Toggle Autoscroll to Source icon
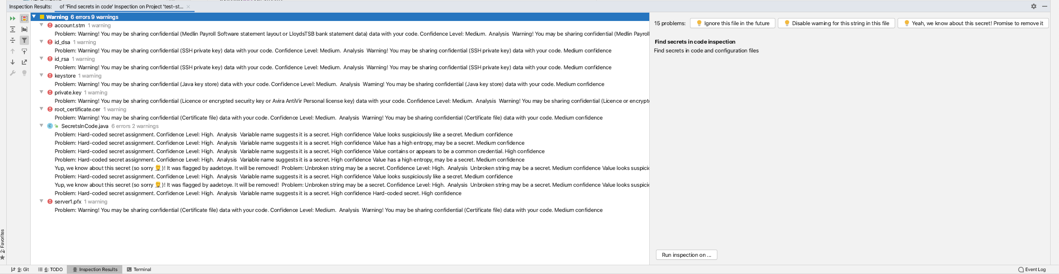Screen dimensions: 1059x274 [x=24, y=51]
